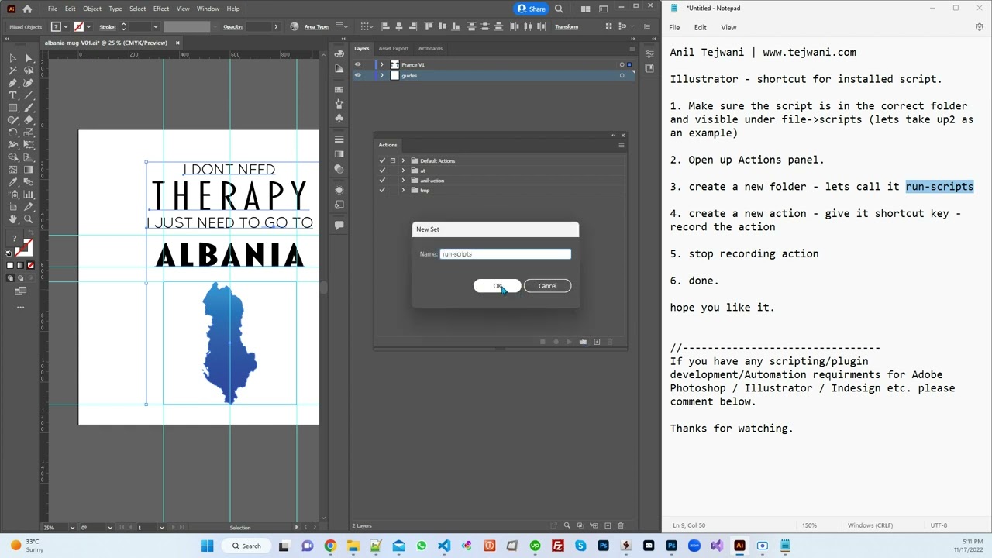The height and width of the screenshot is (558, 992).
Task: Select the Eraser tool
Action: 29,120
